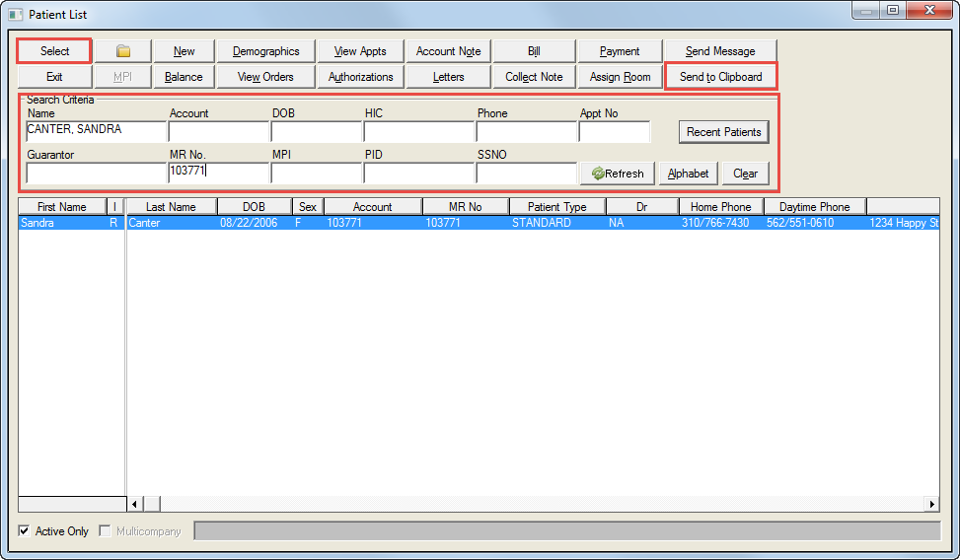Click the Select button
The width and height of the screenshot is (960, 560).
click(x=55, y=51)
